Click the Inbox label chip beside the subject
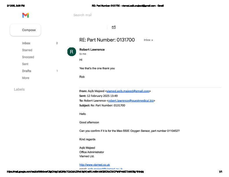This screenshot has height=177, width=229. point(147,40)
